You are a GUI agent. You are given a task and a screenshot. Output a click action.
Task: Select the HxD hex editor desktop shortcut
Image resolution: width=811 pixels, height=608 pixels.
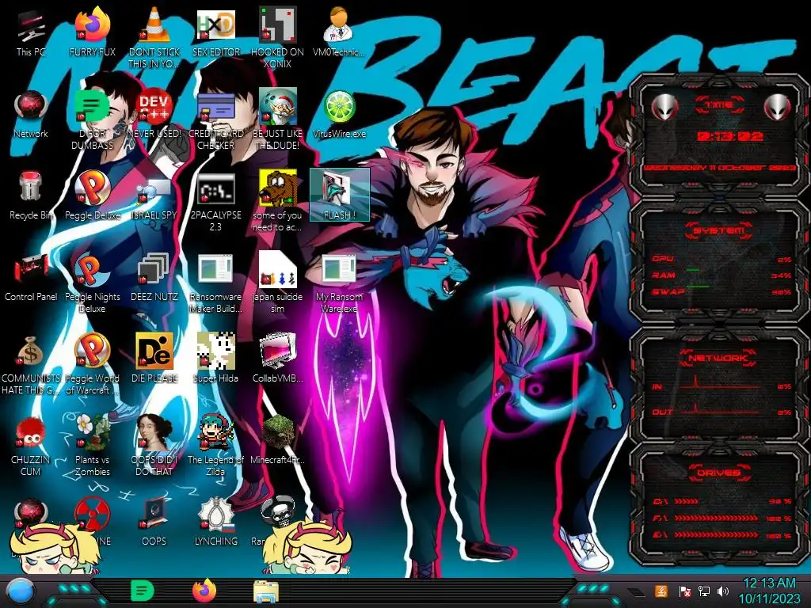point(215,33)
